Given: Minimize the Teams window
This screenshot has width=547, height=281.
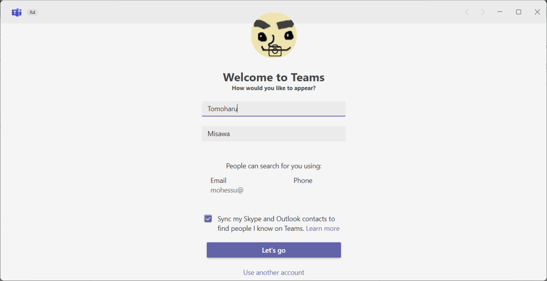Looking at the screenshot, I should [x=500, y=12].
